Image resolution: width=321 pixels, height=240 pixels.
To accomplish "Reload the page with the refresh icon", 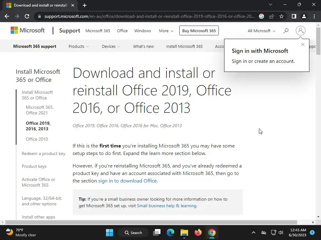I will [27, 16].
